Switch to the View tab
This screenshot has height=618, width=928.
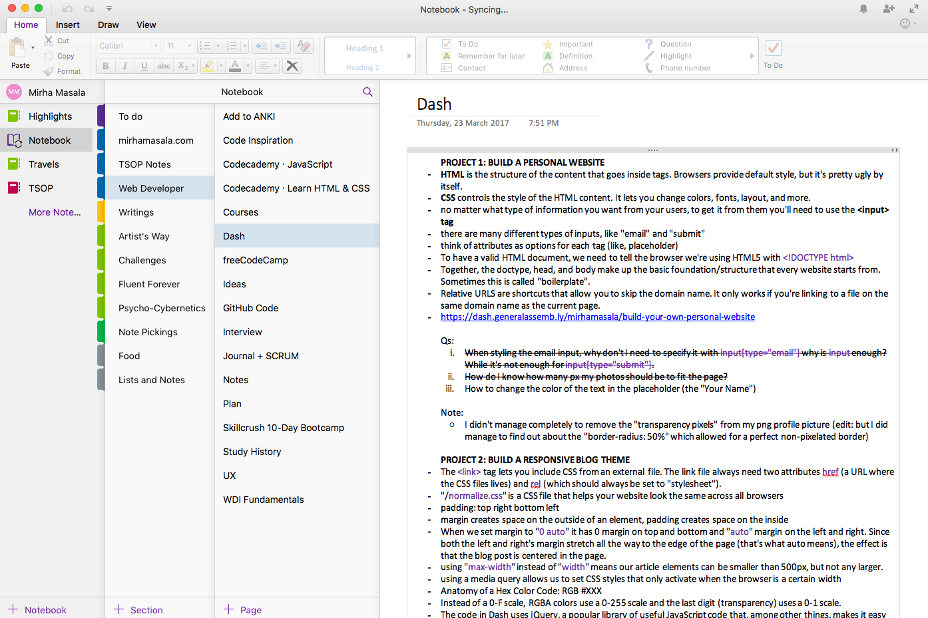point(146,25)
